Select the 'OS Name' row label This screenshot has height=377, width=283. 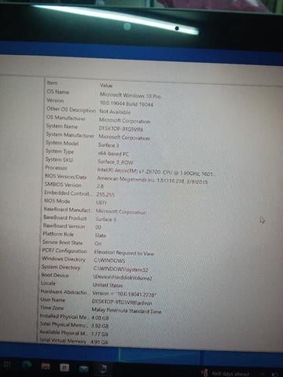point(58,92)
